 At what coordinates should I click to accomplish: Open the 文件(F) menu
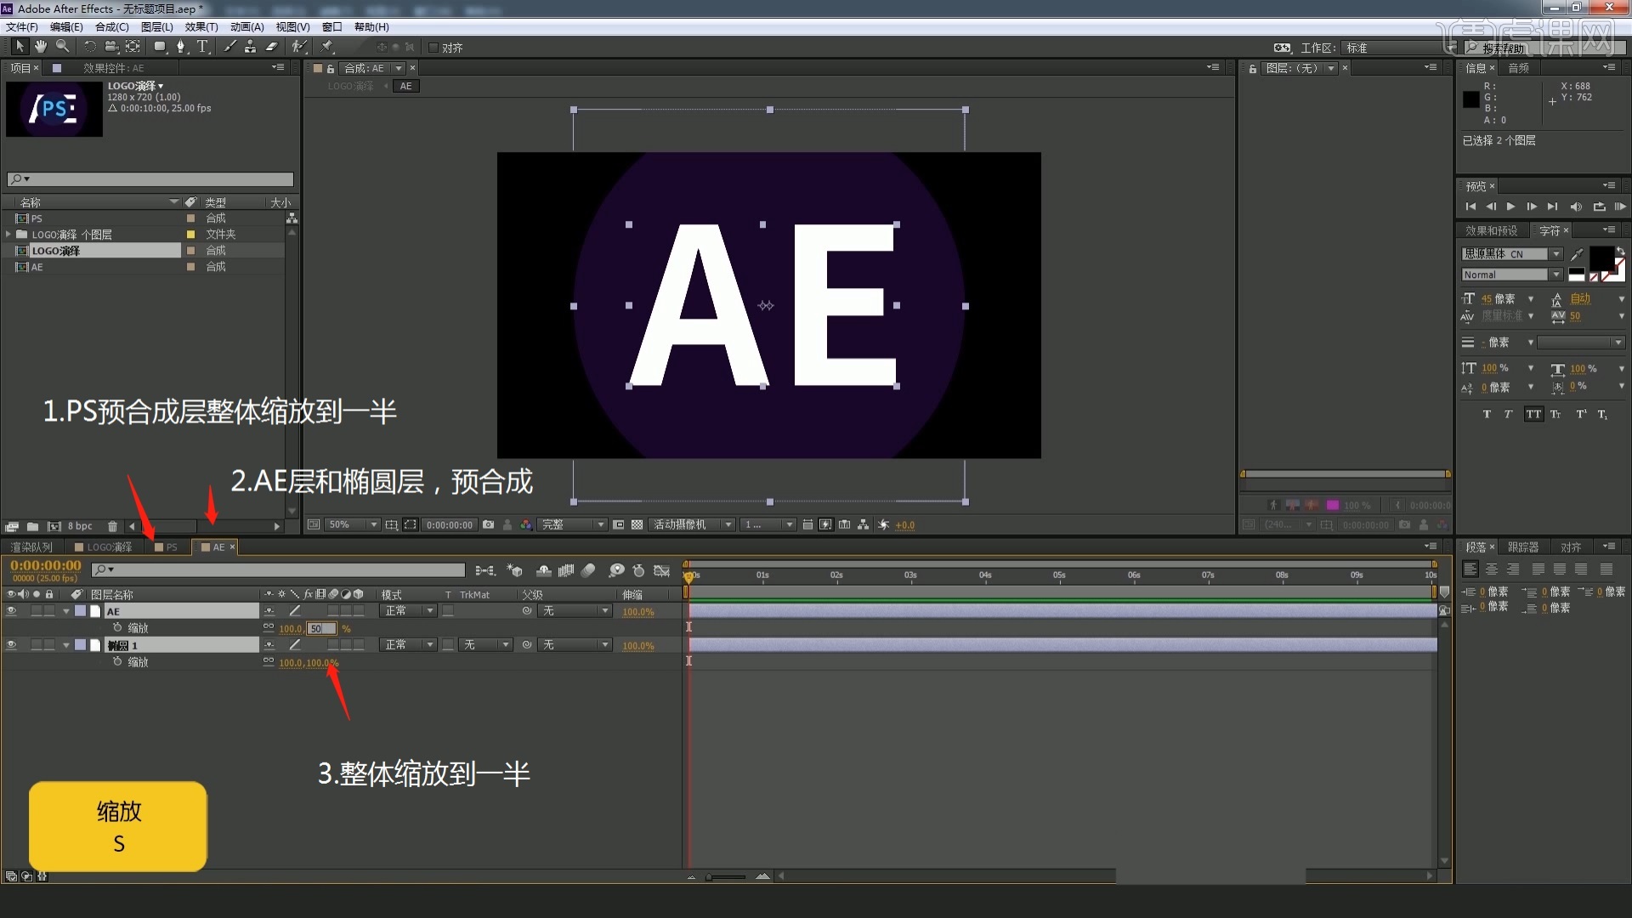21,27
